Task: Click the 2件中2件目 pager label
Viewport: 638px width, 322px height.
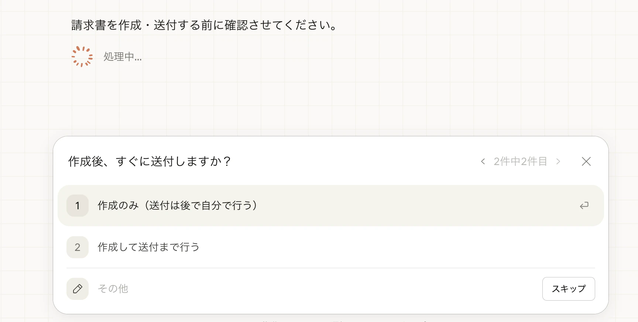Action: pos(520,161)
